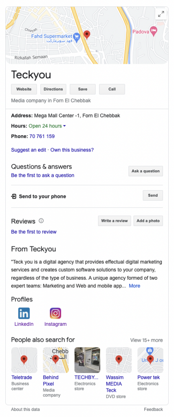Screen dimensions: 174x417
Task: Click the Padova hotel marker on map
Action: (x=153, y=32)
